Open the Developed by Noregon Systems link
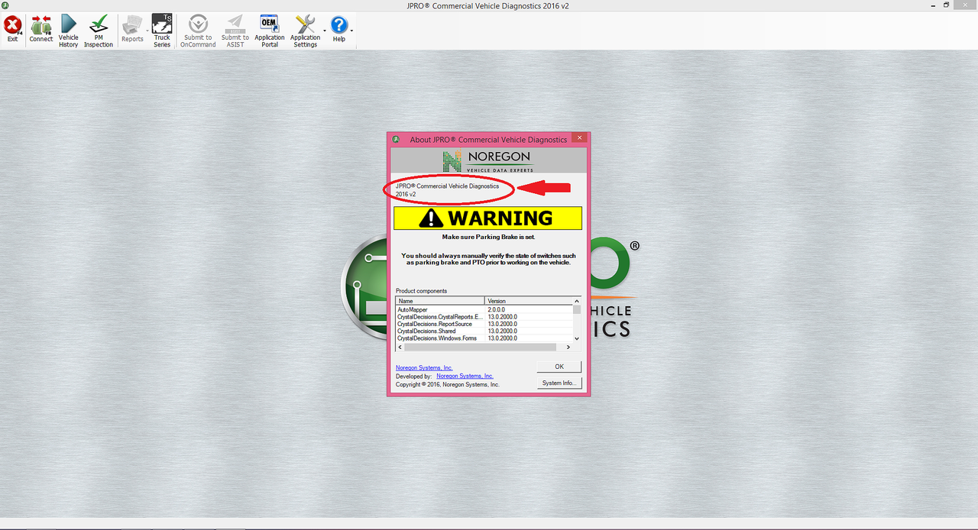This screenshot has width=978, height=530. click(x=465, y=376)
